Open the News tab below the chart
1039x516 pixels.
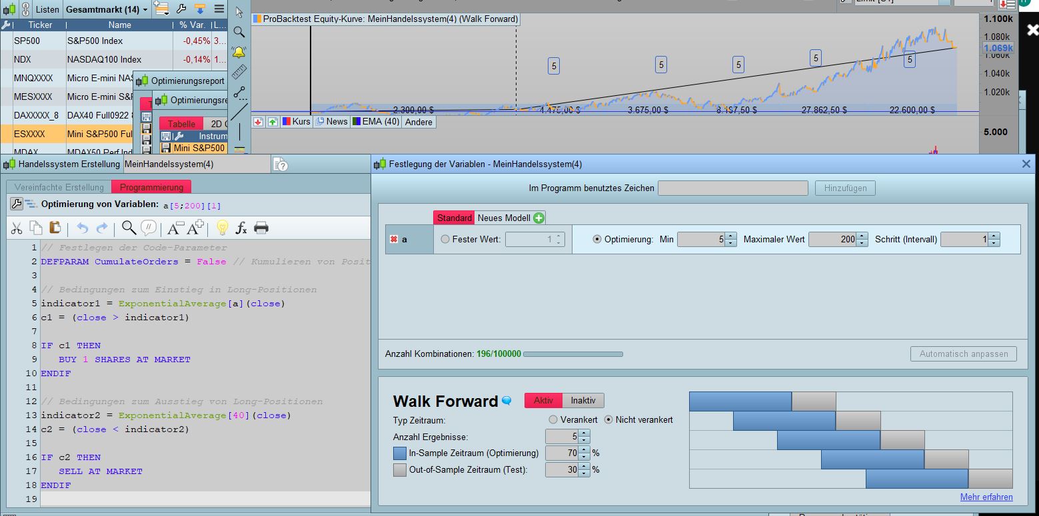click(331, 122)
